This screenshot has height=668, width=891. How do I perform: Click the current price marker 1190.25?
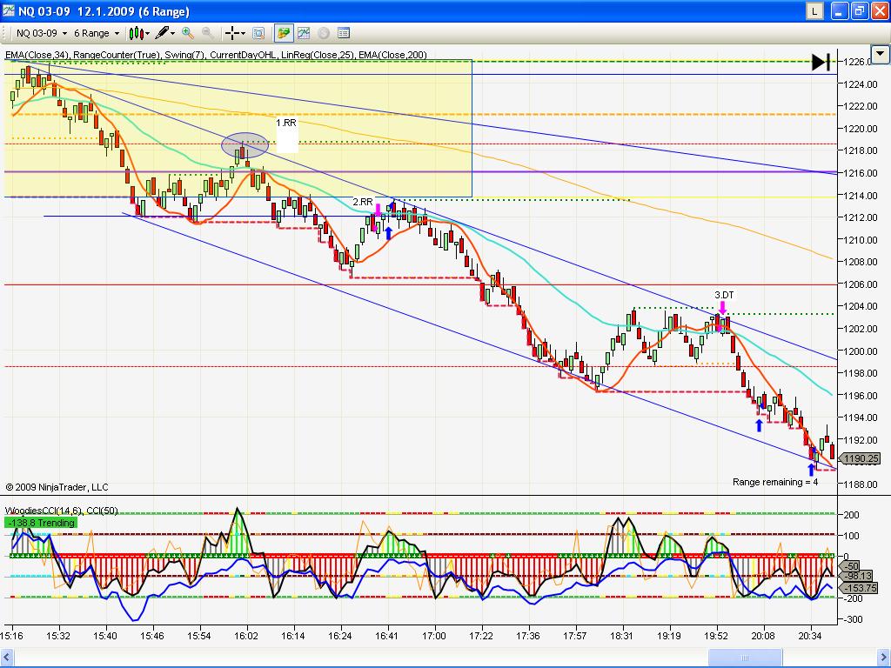[x=861, y=458]
